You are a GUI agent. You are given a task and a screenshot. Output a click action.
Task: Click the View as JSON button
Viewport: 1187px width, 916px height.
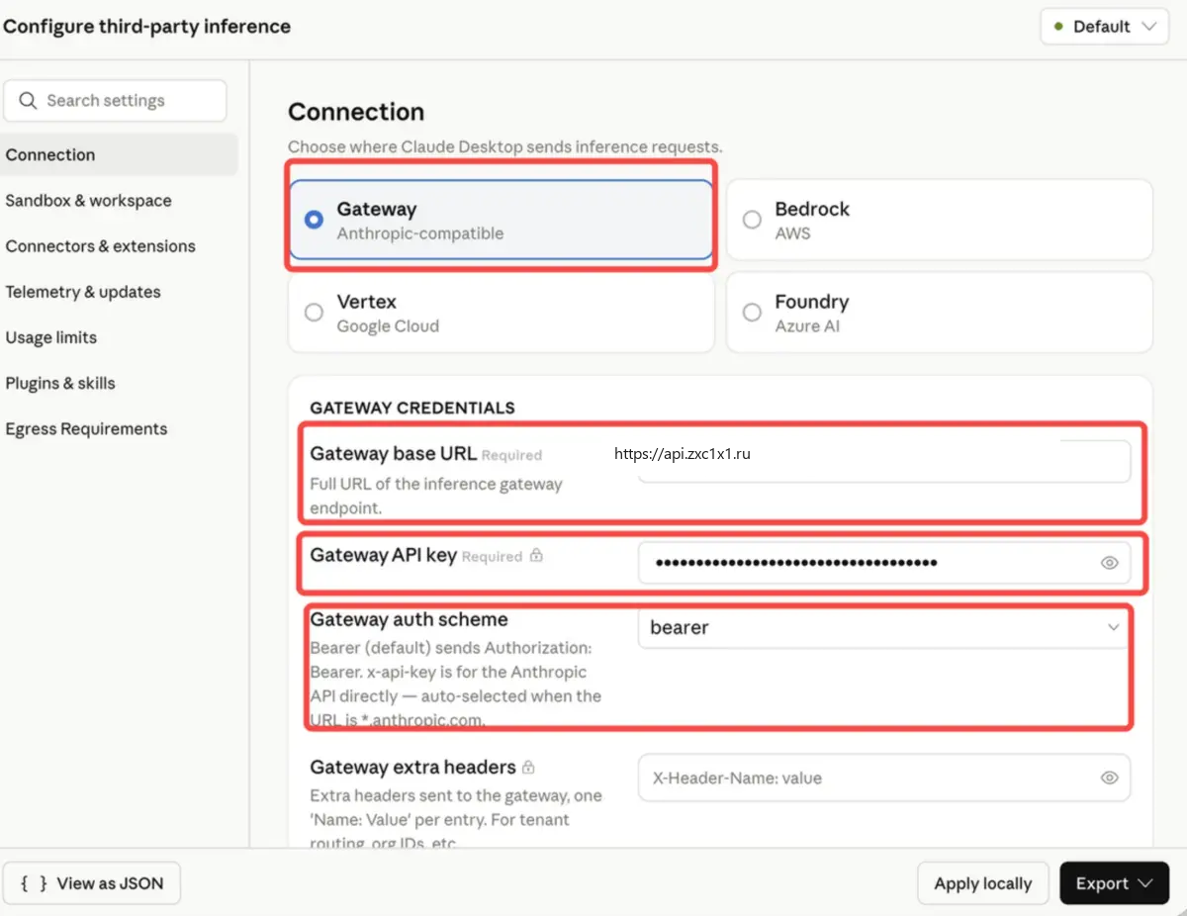(x=92, y=883)
